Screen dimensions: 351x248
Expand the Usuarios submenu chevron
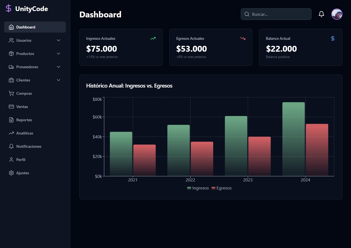click(x=59, y=40)
